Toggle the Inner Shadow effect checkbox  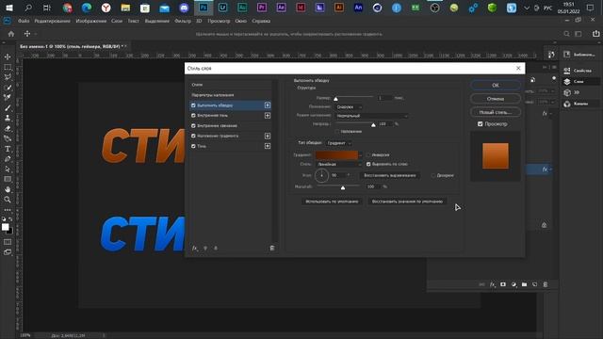point(193,115)
